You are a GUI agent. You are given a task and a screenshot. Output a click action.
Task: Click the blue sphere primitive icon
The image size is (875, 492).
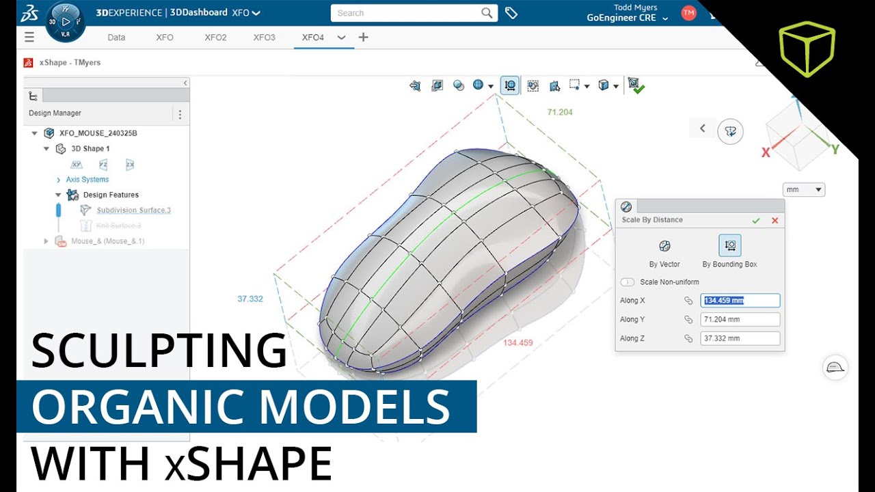tap(478, 85)
